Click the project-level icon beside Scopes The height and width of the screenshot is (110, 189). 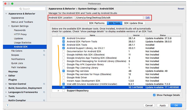(44, 55)
